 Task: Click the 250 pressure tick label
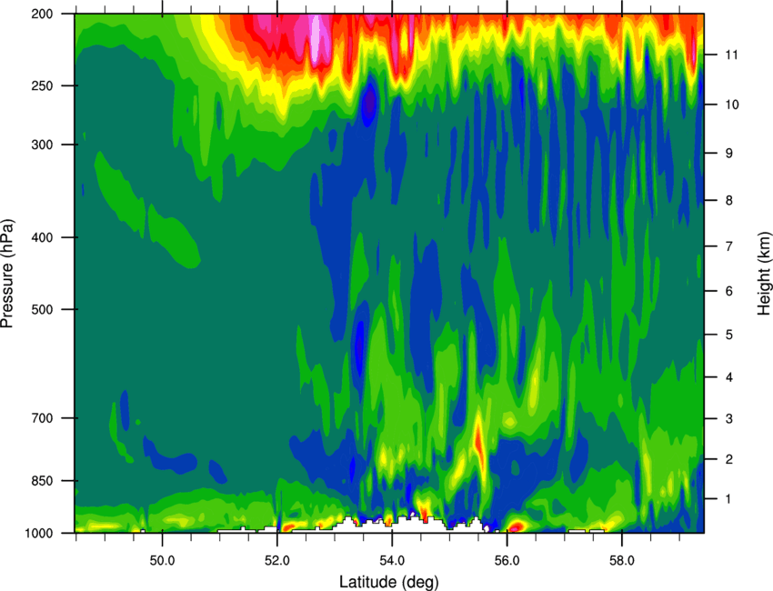tap(43, 85)
